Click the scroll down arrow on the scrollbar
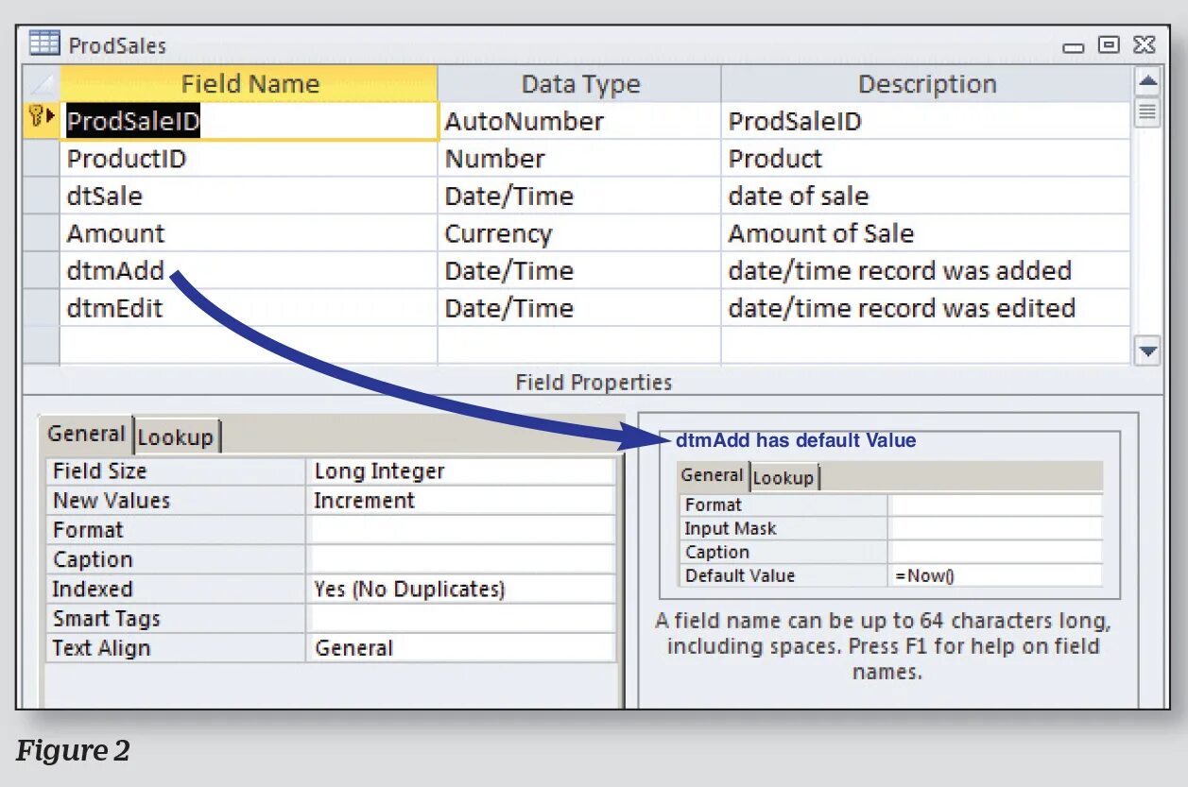Viewport: 1188px width, 787px height. [1147, 351]
